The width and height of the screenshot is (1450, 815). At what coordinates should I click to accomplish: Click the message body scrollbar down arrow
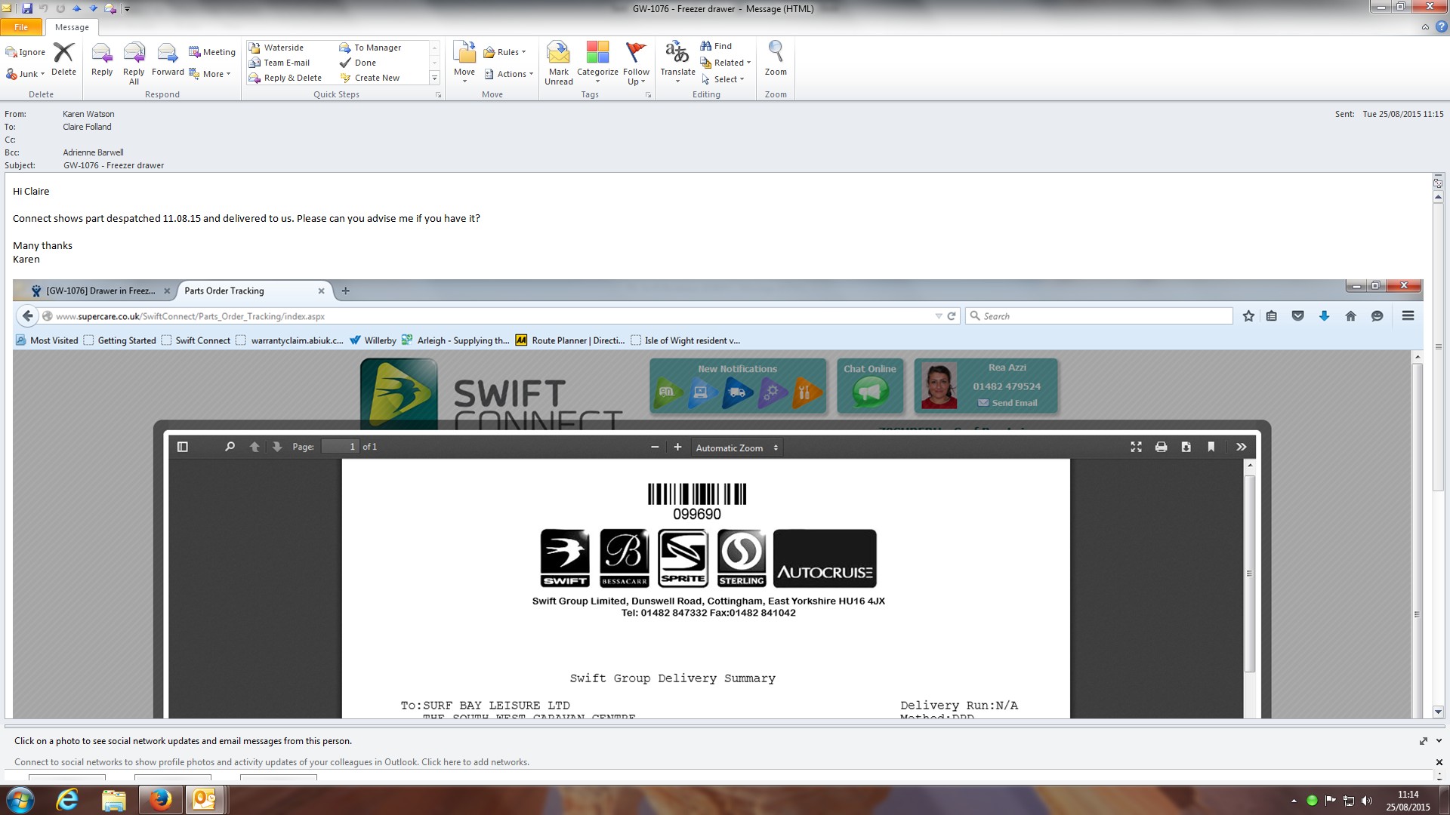point(1438,712)
